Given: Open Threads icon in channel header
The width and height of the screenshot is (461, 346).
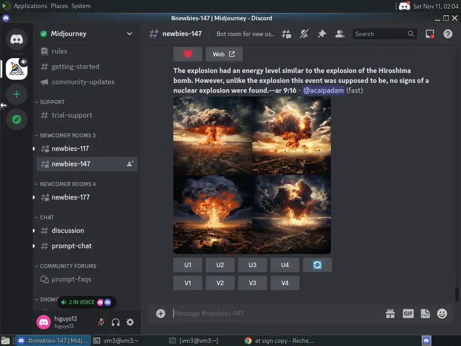Looking at the screenshot, I should click(x=286, y=34).
